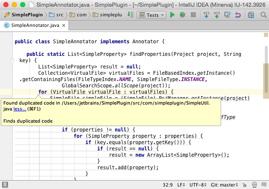Debug the Tests configuration
269x189 pixels.
[182, 15]
